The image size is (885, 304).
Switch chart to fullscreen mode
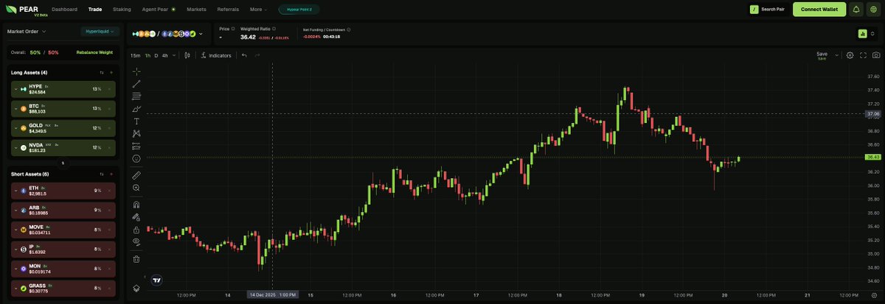pyautogui.click(x=863, y=55)
